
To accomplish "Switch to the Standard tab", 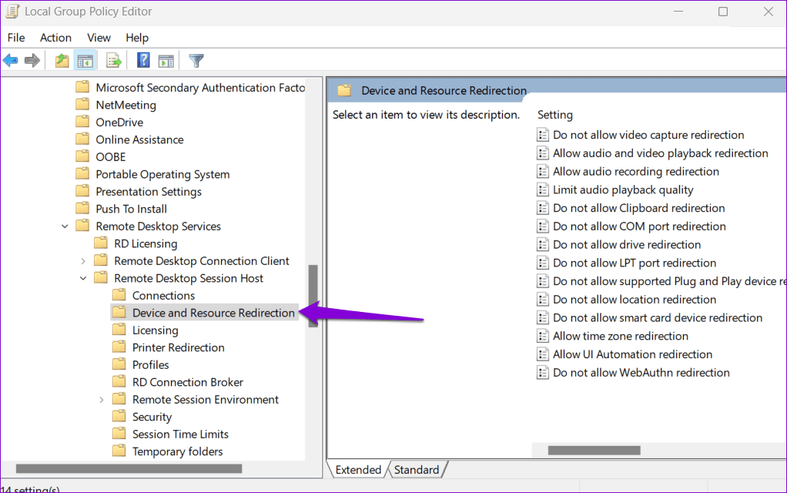I will coord(417,470).
